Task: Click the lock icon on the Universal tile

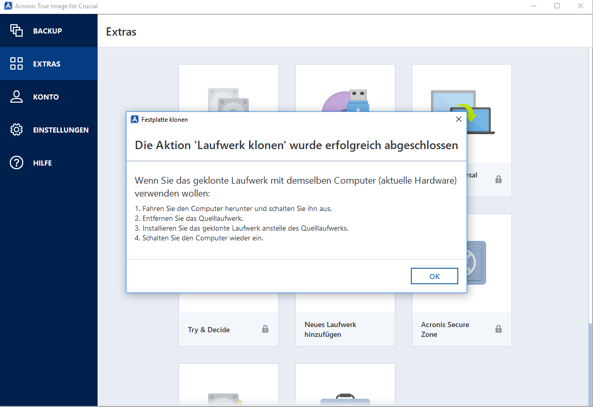Action: pyautogui.click(x=499, y=180)
